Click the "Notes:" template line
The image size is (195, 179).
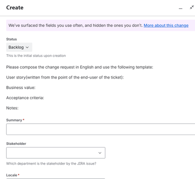12,108
